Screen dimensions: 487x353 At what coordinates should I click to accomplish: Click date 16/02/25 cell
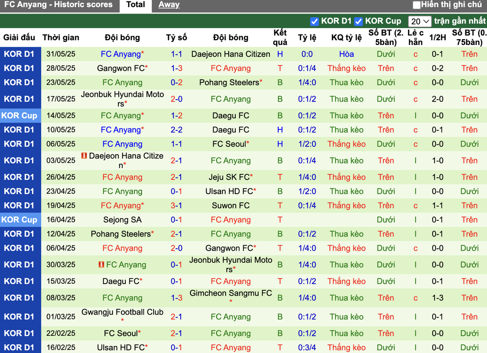pyautogui.click(x=61, y=348)
